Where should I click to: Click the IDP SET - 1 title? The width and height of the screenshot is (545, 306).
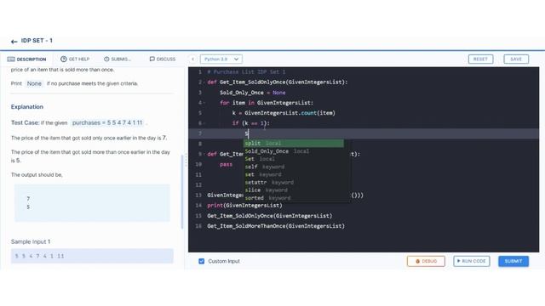point(37,41)
